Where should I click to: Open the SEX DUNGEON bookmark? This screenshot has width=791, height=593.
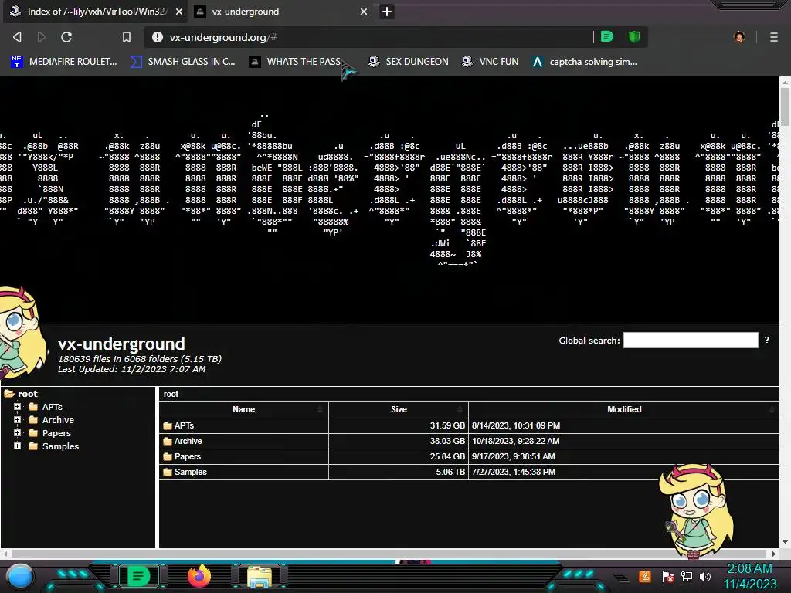(408, 62)
